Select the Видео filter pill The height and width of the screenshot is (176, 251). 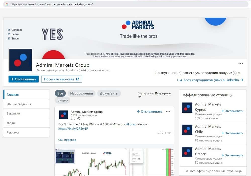62,100
